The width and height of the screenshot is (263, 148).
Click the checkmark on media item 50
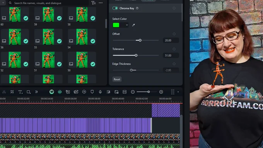click(93, 64)
